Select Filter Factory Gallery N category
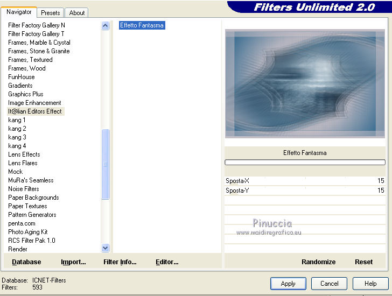Image resolution: width=392 pixels, height=296 pixels. (x=37, y=25)
